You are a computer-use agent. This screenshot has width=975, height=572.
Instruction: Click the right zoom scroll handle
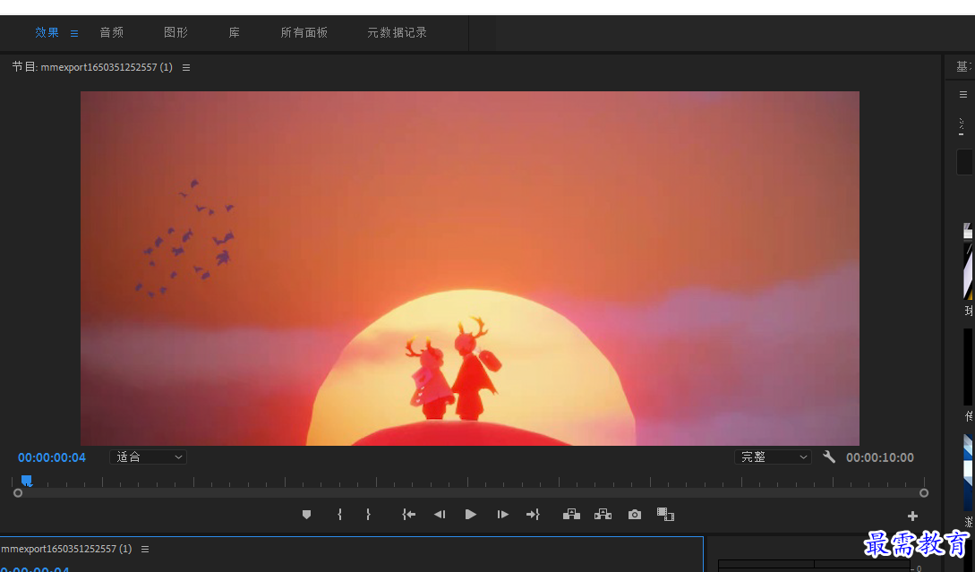coord(924,493)
